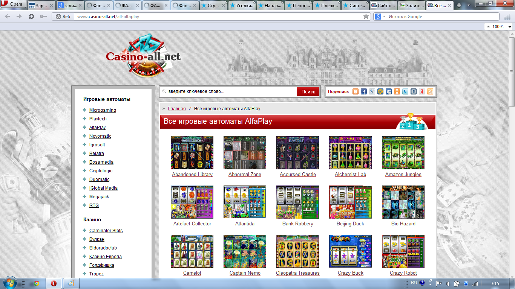Click the Captain Nemo game title link
The image size is (515, 289).
point(245,273)
